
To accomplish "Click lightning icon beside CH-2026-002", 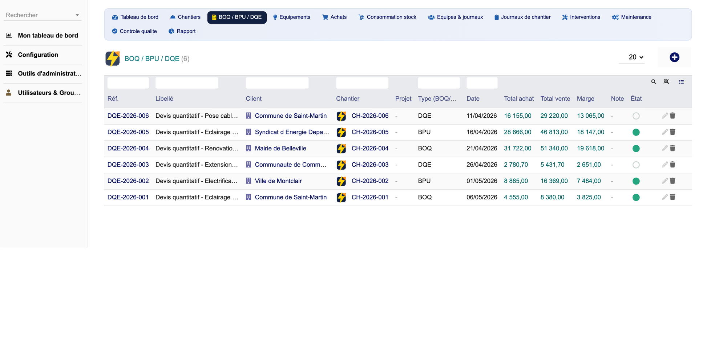I will (341, 181).
